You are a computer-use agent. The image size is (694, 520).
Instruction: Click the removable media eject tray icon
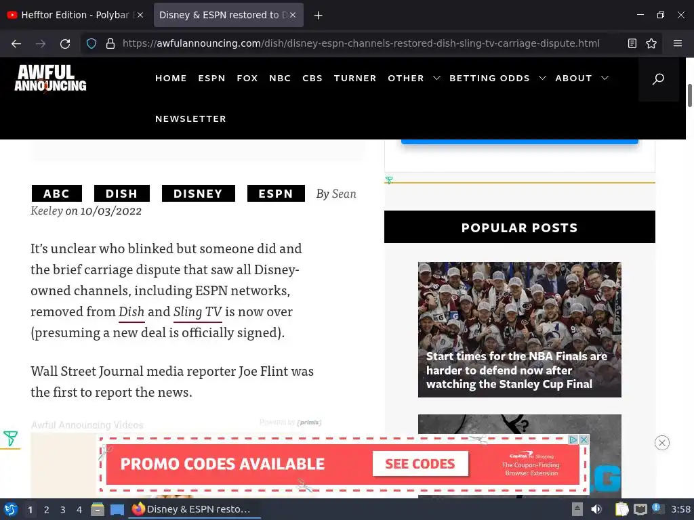tap(577, 509)
